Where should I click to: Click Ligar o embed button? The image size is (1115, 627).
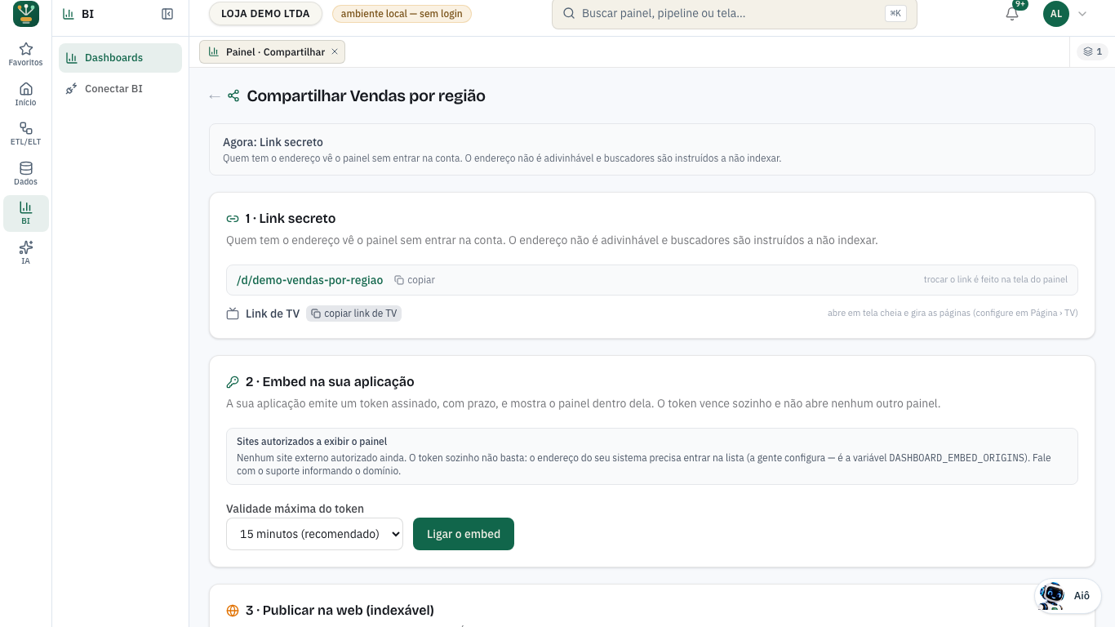coord(464,534)
